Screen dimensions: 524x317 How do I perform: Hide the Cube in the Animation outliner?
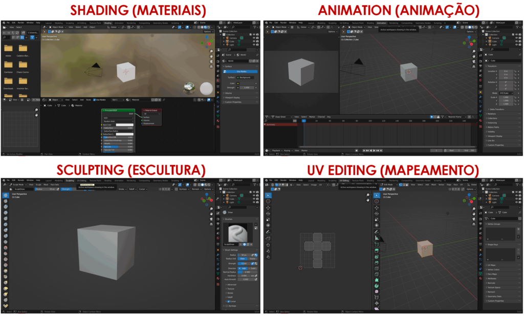(x=516, y=41)
